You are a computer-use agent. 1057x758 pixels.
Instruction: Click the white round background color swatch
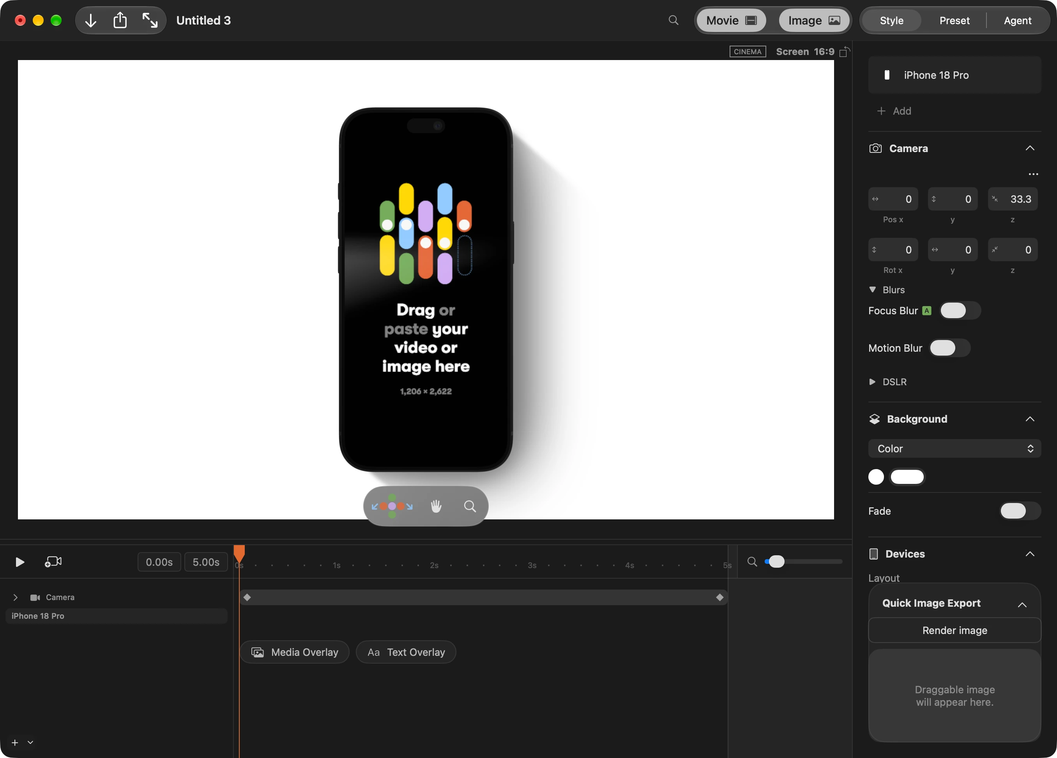coord(876,477)
